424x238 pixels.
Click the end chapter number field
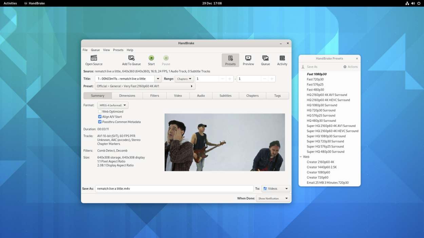coord(249,79)
